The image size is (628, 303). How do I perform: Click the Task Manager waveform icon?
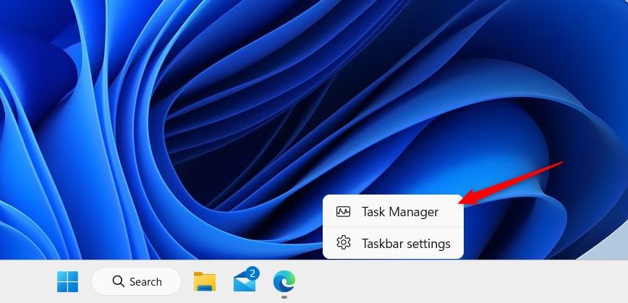click(x=343, y=211)
